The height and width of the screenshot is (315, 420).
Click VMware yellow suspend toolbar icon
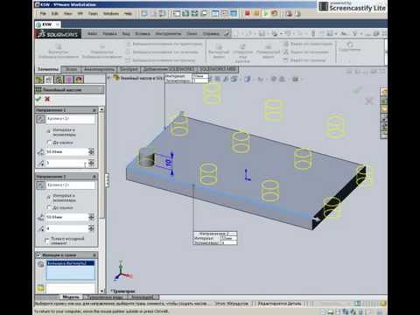click(256, 13)
